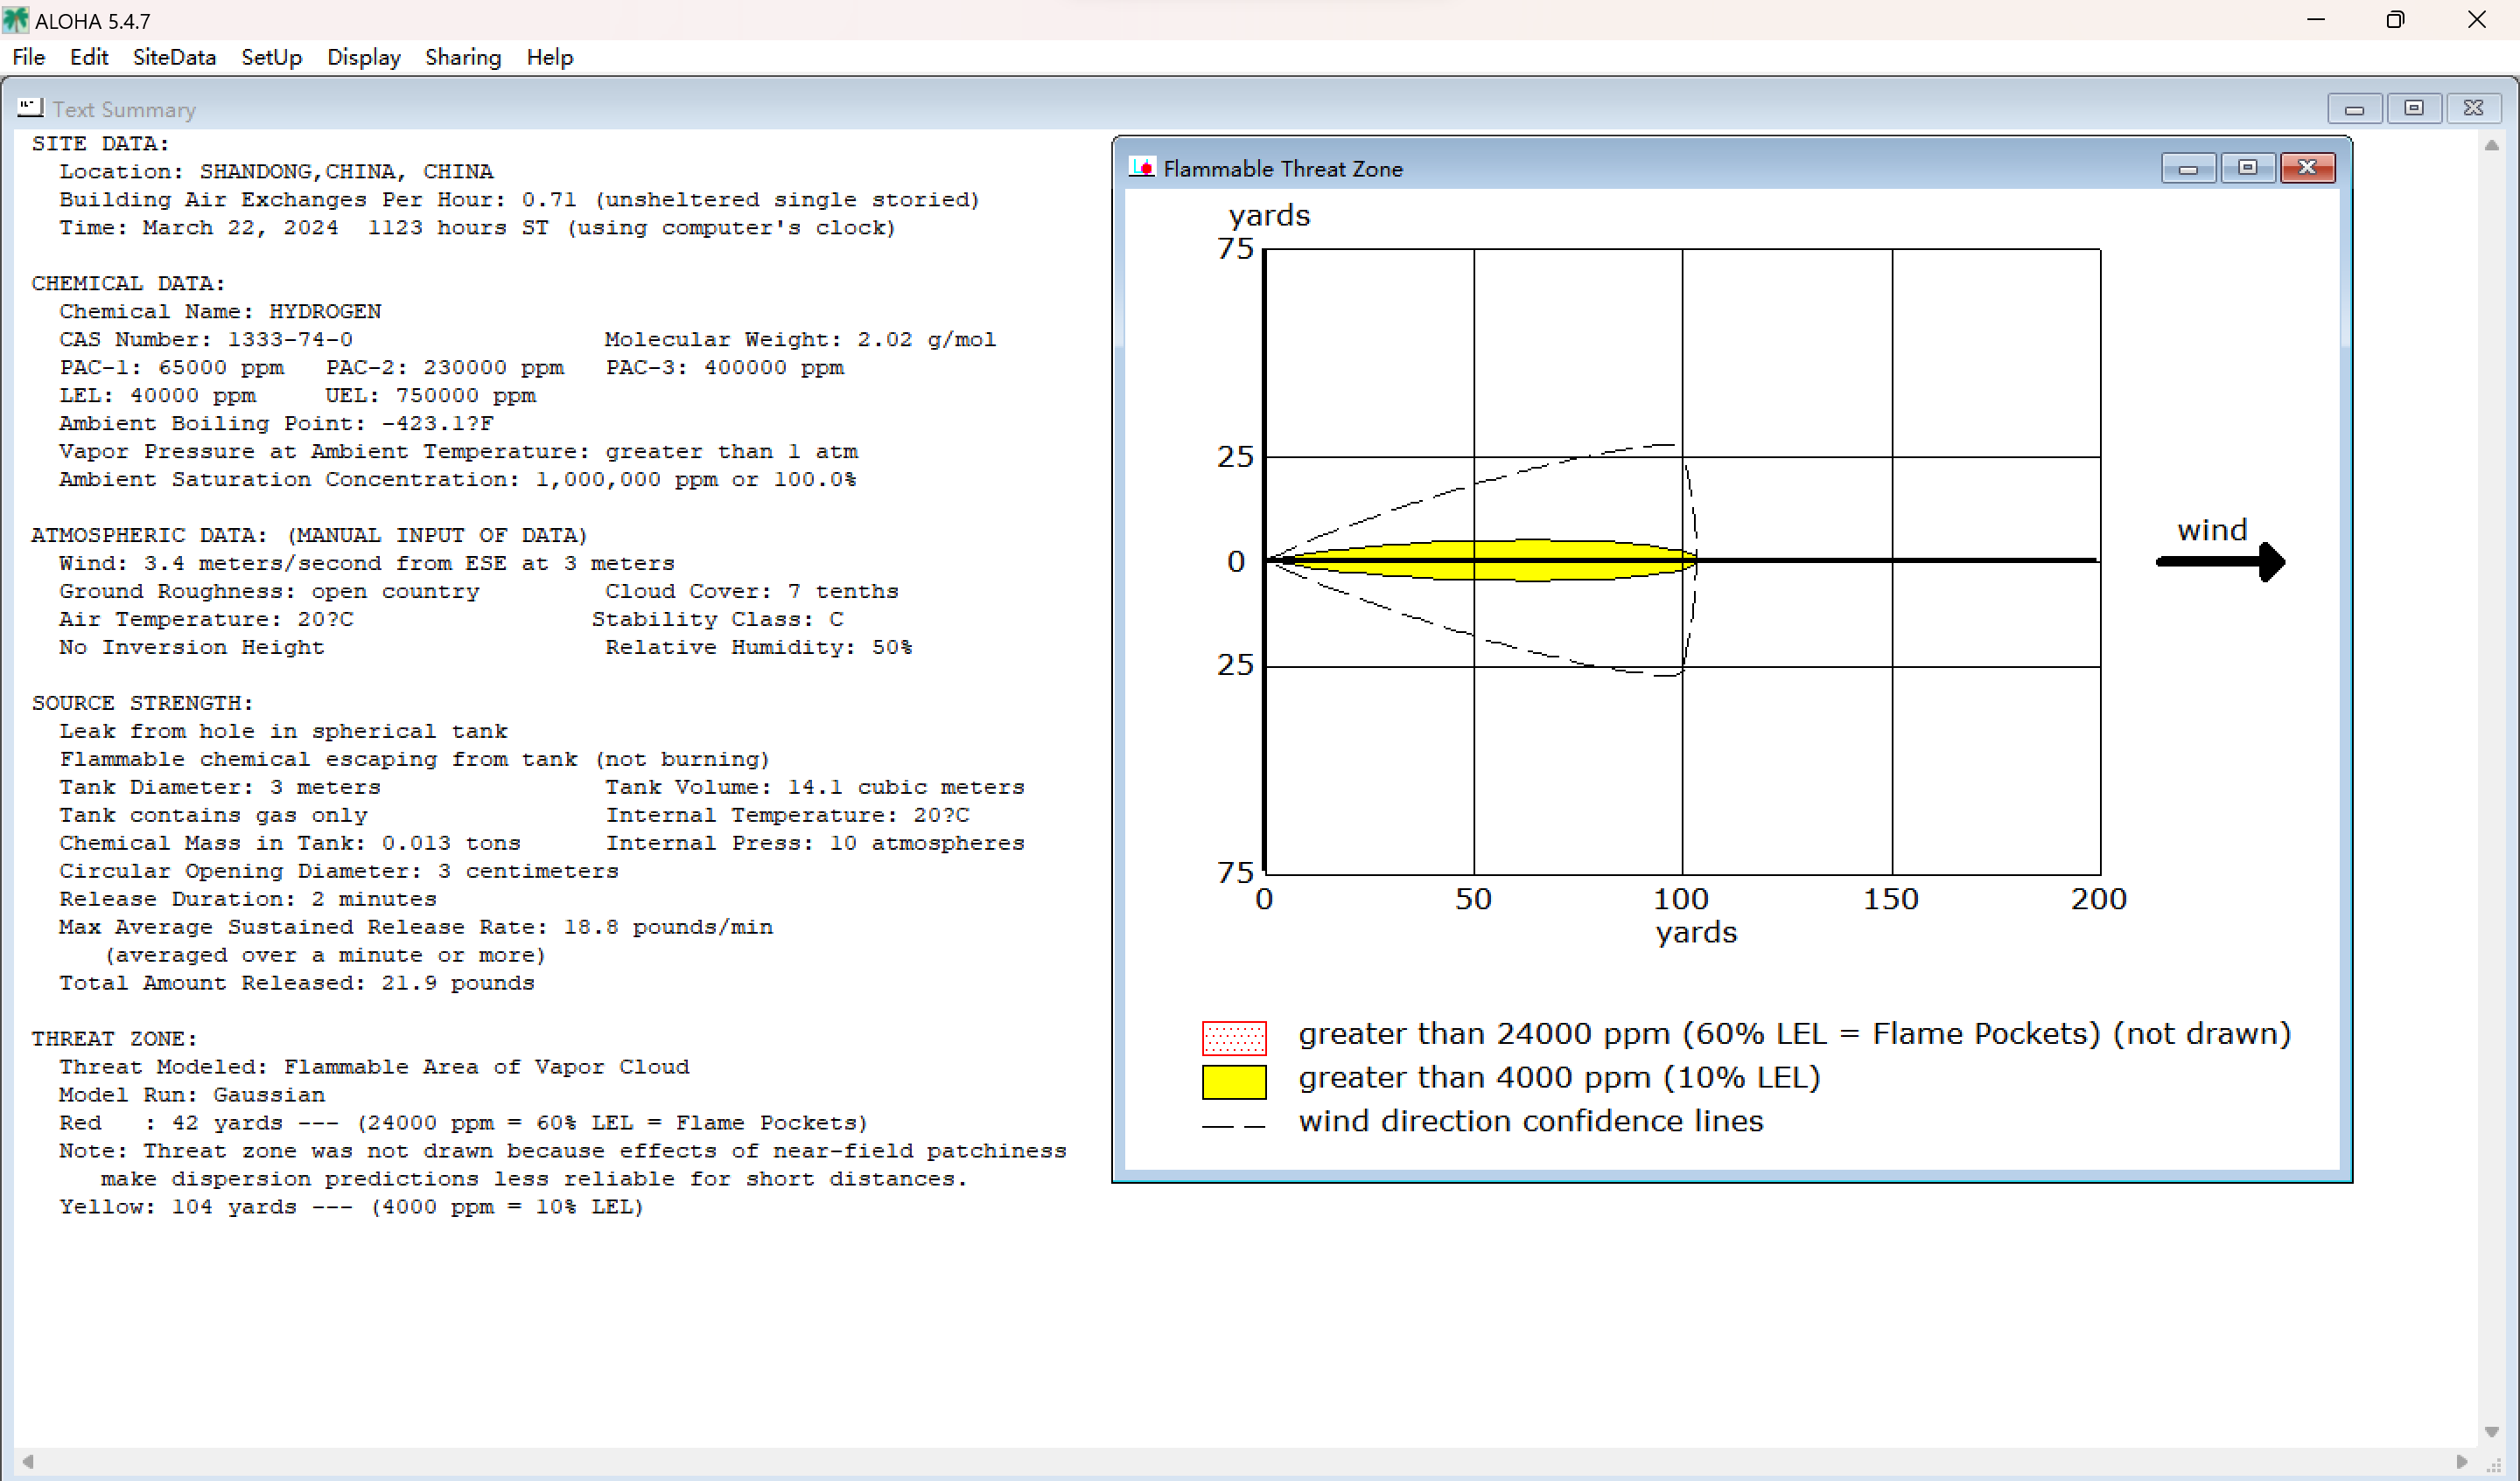Click 'UEL: 750000 ppm' value
This screenshot has width=2520, height=1481.
pos(430,396)
